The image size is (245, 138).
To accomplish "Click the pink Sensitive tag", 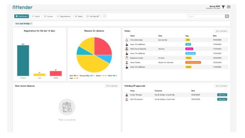I will point(189,49).
